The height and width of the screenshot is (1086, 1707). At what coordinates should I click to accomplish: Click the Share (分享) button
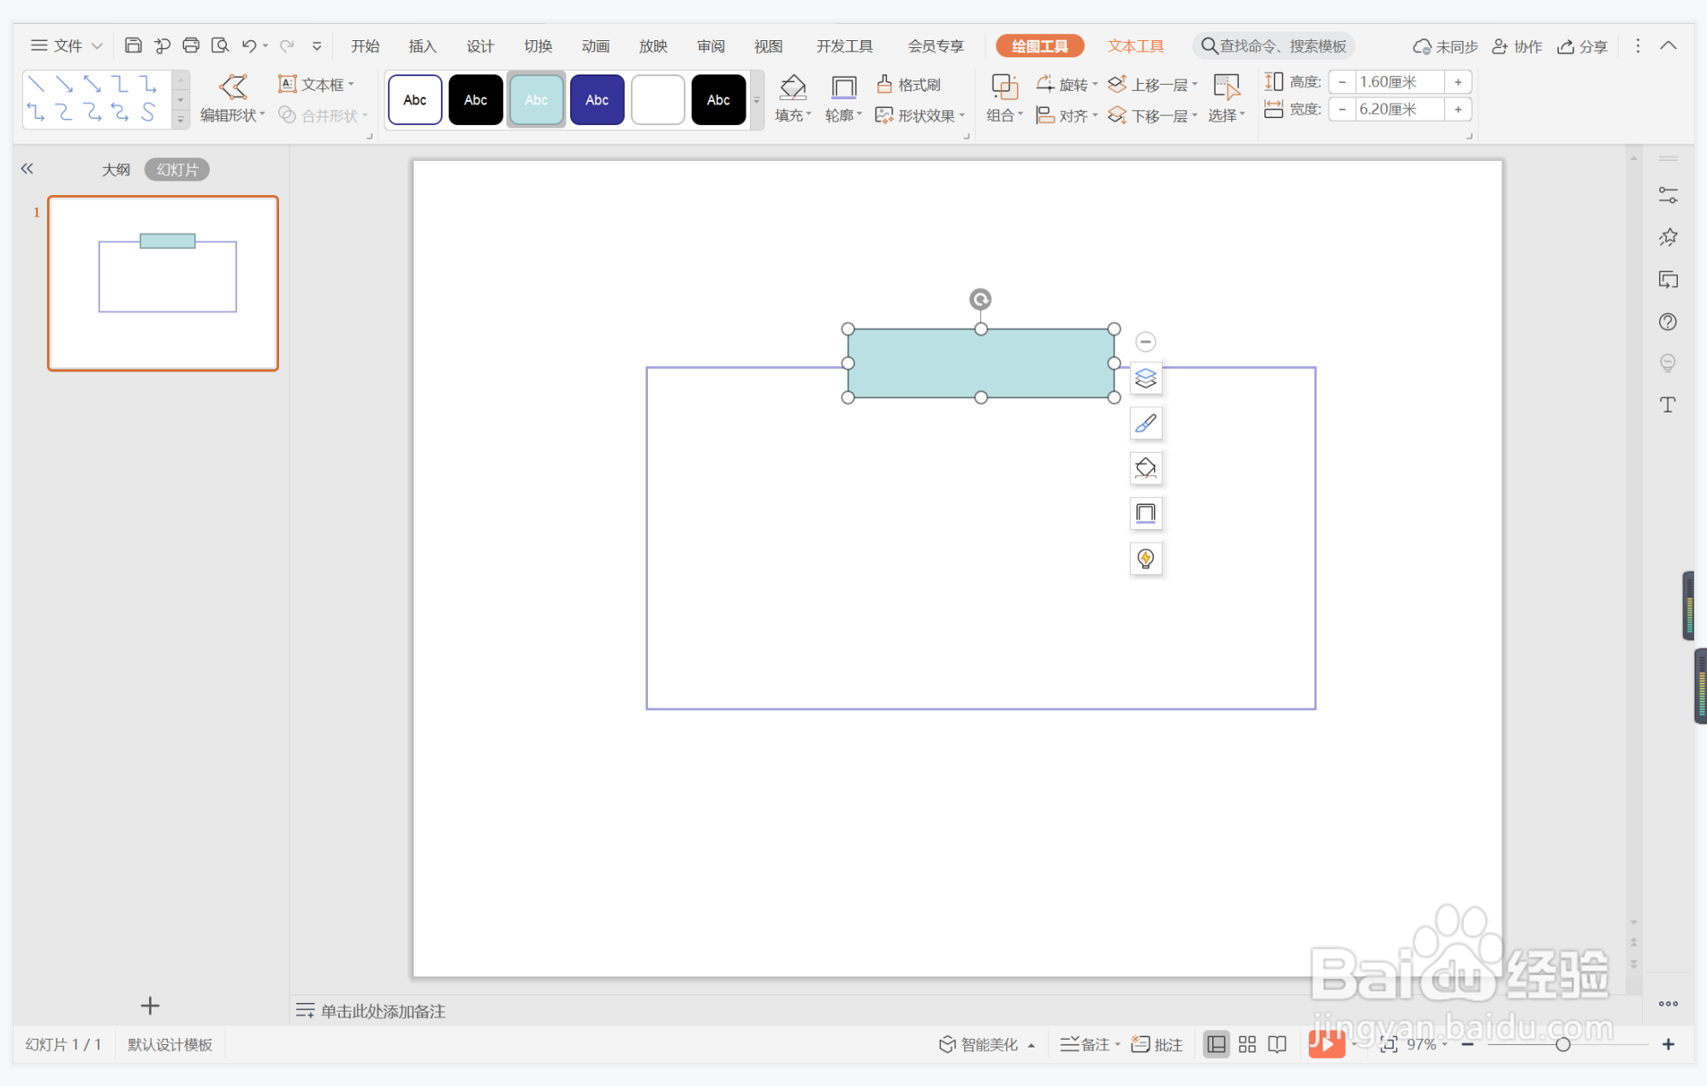click(1582, 46)
